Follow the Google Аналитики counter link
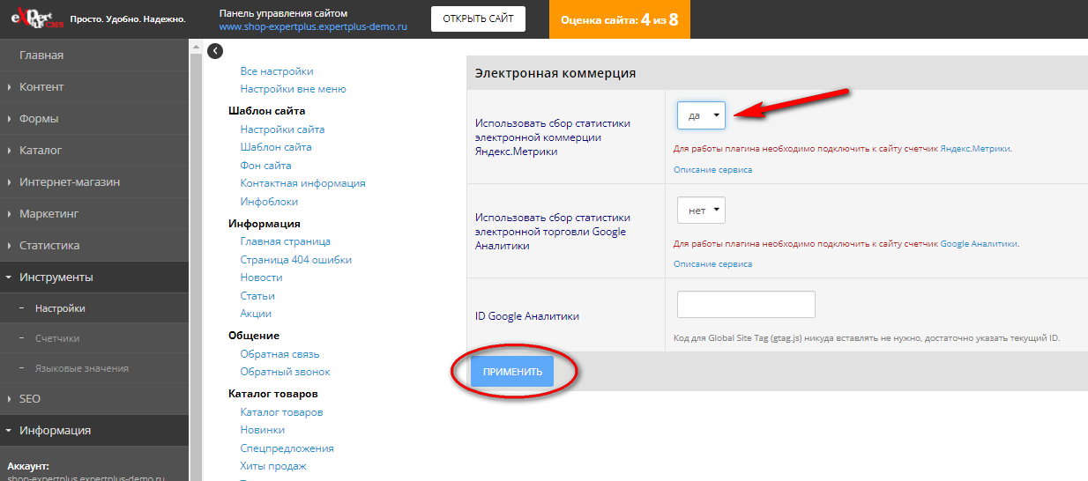 click(x=979, y=244)
